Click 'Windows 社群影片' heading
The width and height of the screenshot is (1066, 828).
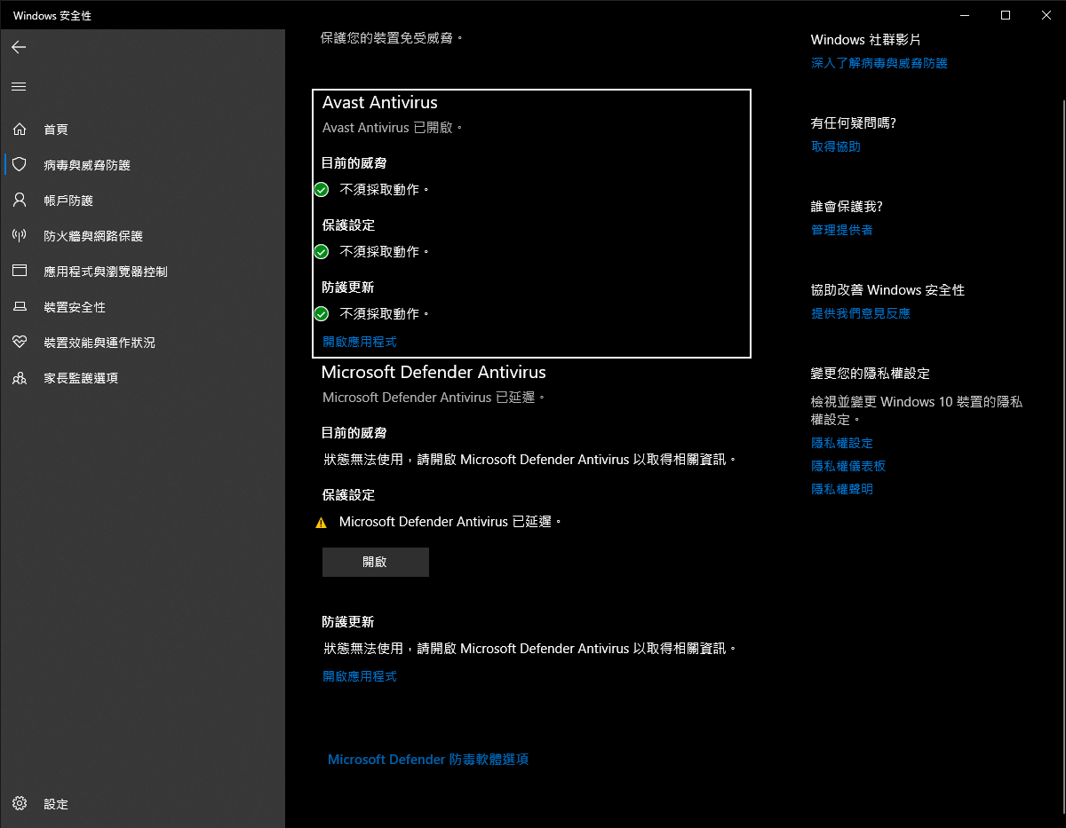866,40
